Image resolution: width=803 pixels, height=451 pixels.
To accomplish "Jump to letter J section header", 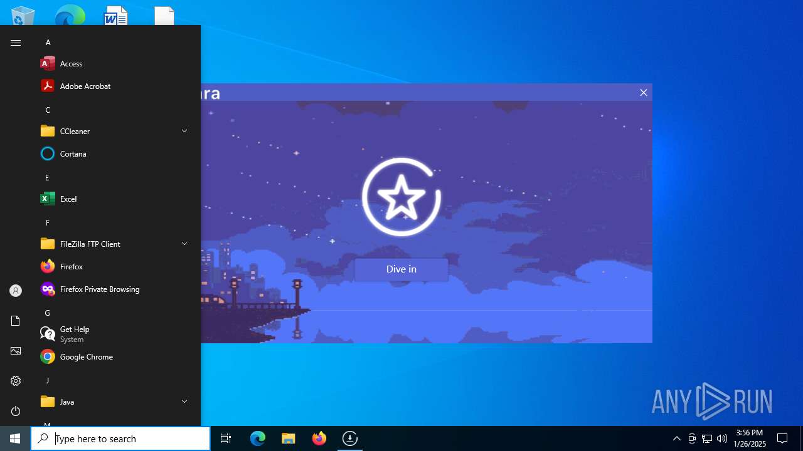I will pyautogui.click(x=47, y=381).
